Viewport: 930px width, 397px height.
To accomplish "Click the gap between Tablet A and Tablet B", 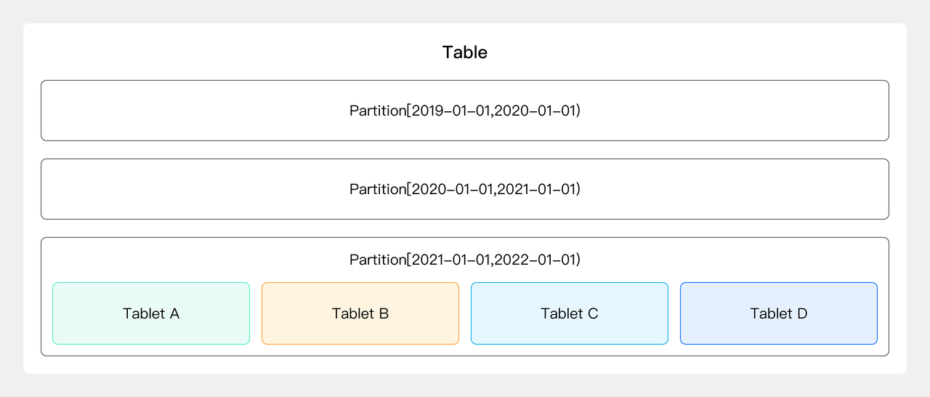I will point(256,313).
